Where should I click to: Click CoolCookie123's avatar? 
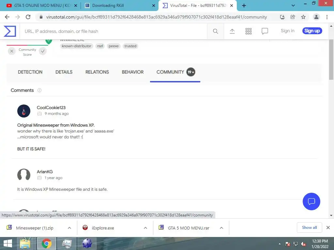(23, 111)
